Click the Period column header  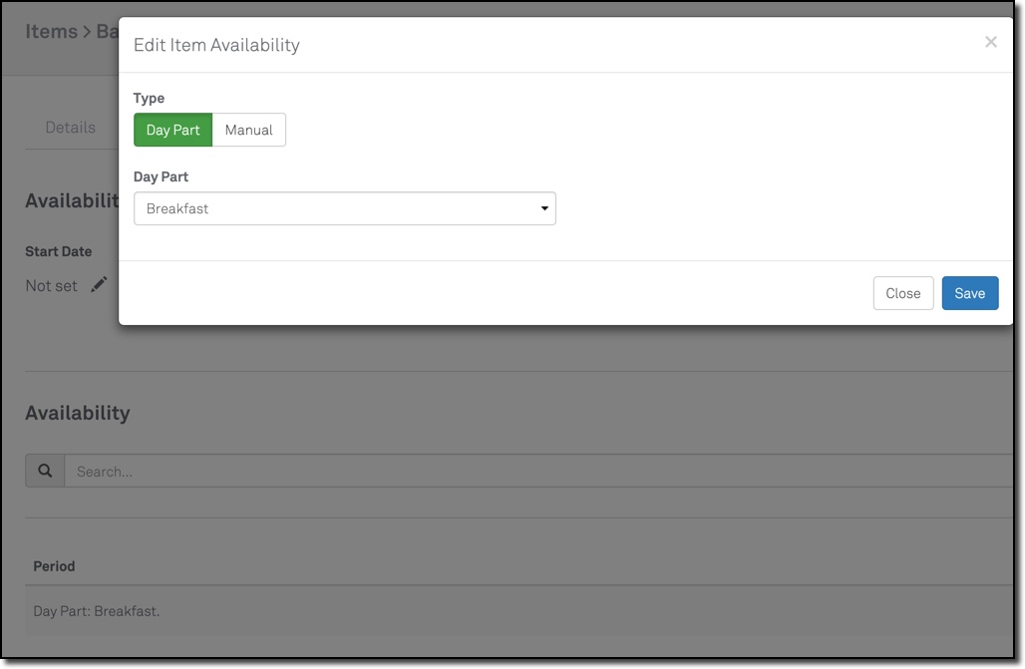coord(54,566)
